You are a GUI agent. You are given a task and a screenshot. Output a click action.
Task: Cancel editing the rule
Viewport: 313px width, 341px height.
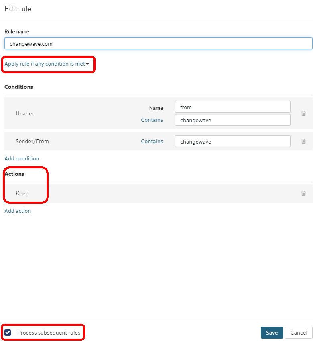[299, 333]
